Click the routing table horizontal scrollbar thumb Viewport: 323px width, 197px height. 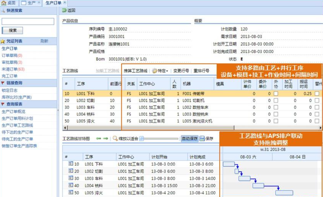[x=151, y=128]
